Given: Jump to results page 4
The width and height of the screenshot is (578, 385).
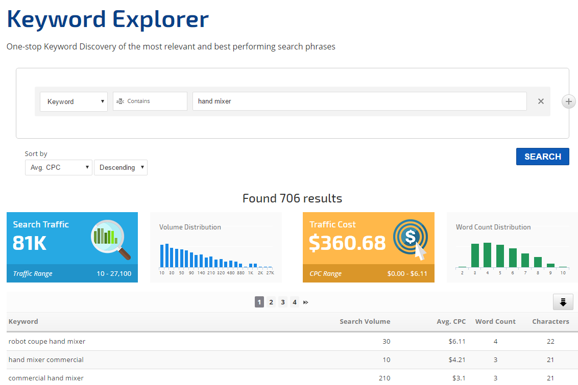Looking at the screenshot, I should point(295,302).
